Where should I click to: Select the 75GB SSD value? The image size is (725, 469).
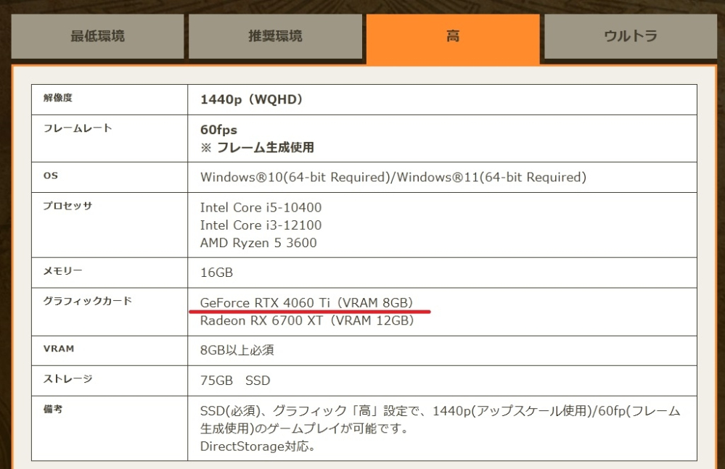pyautogui.click(x=235, y=381)
